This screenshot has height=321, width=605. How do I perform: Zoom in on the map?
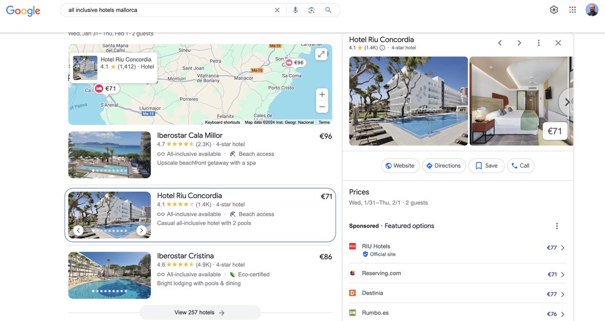click(322, 94)
